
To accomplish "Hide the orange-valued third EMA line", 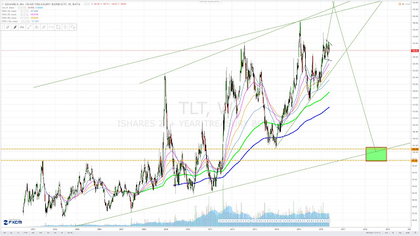I will 21,18.
